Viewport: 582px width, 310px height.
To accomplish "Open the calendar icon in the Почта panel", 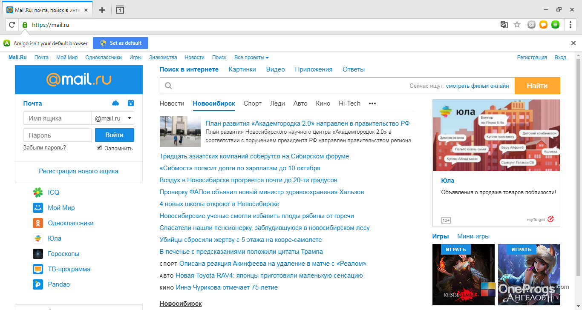I will (131, 103).
